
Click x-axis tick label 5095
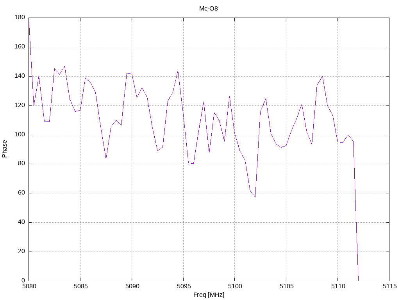click(x=184, y=286)
